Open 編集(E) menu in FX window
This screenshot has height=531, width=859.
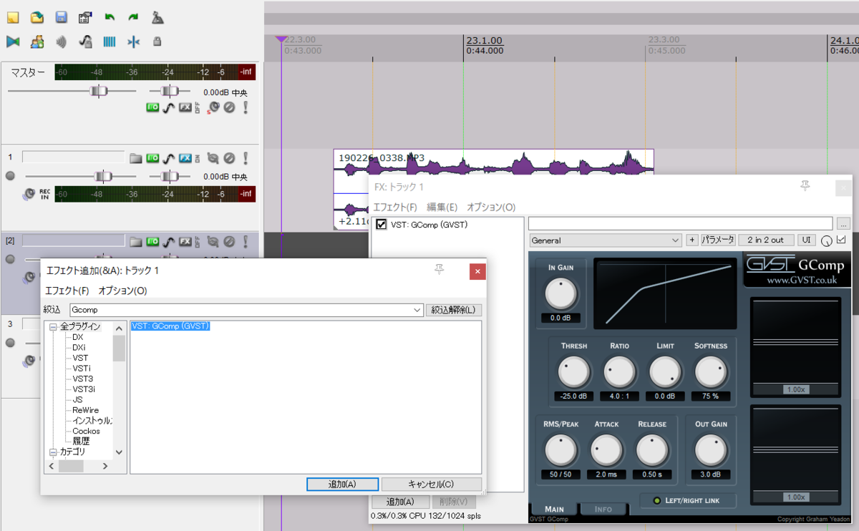442,208
